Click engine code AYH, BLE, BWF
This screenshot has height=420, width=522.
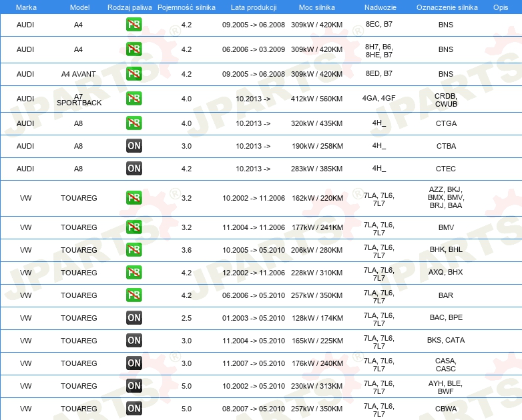click(445, 387)
